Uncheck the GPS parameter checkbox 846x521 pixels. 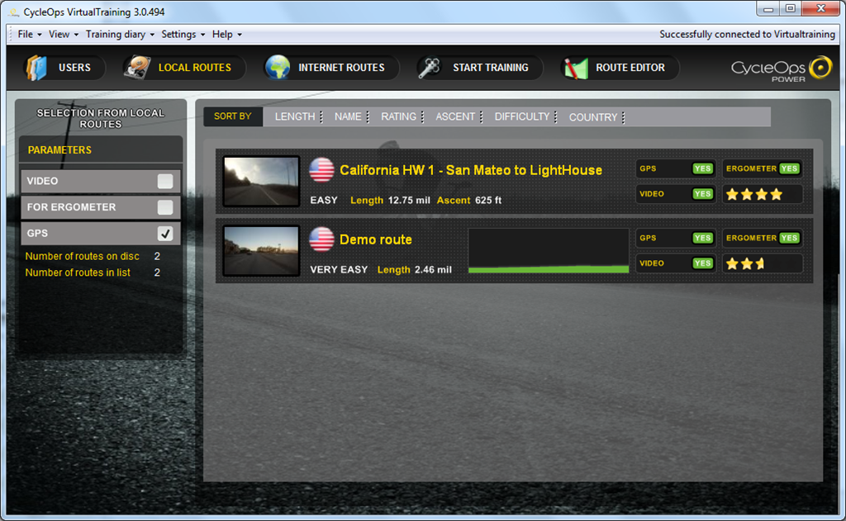165,234
